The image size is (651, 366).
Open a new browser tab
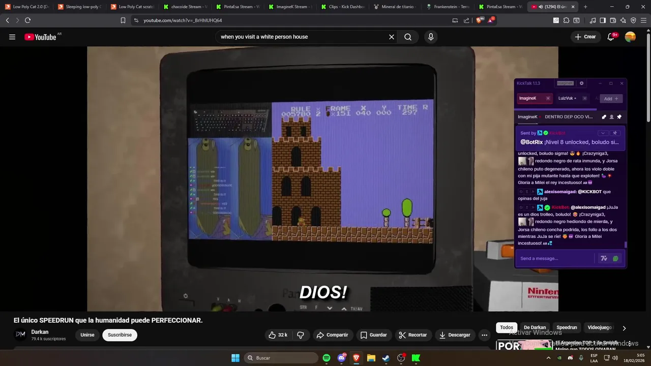[585, 7]
